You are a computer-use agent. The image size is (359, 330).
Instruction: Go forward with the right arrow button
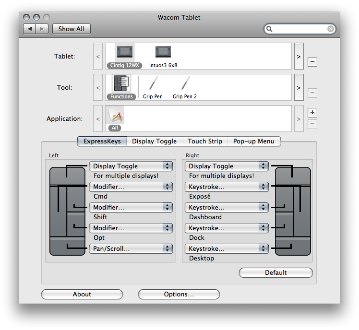pos(42,29)
